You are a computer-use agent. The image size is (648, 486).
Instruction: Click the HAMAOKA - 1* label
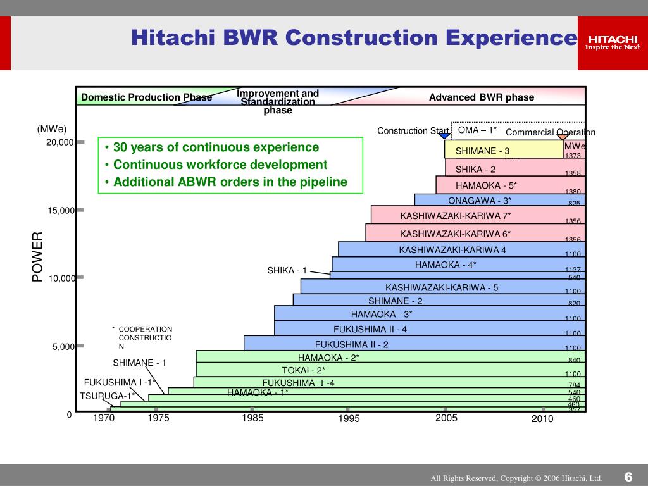pyautogui.click(x=258, y=392)
